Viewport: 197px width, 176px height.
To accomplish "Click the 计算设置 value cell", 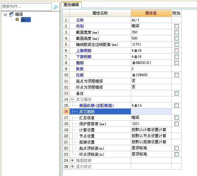I will [151, 130].
